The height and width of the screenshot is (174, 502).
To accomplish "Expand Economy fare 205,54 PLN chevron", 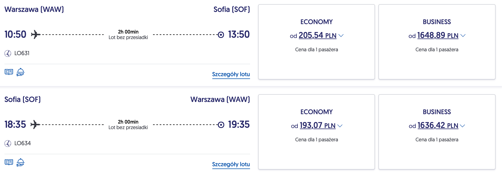I will point(341,35).
